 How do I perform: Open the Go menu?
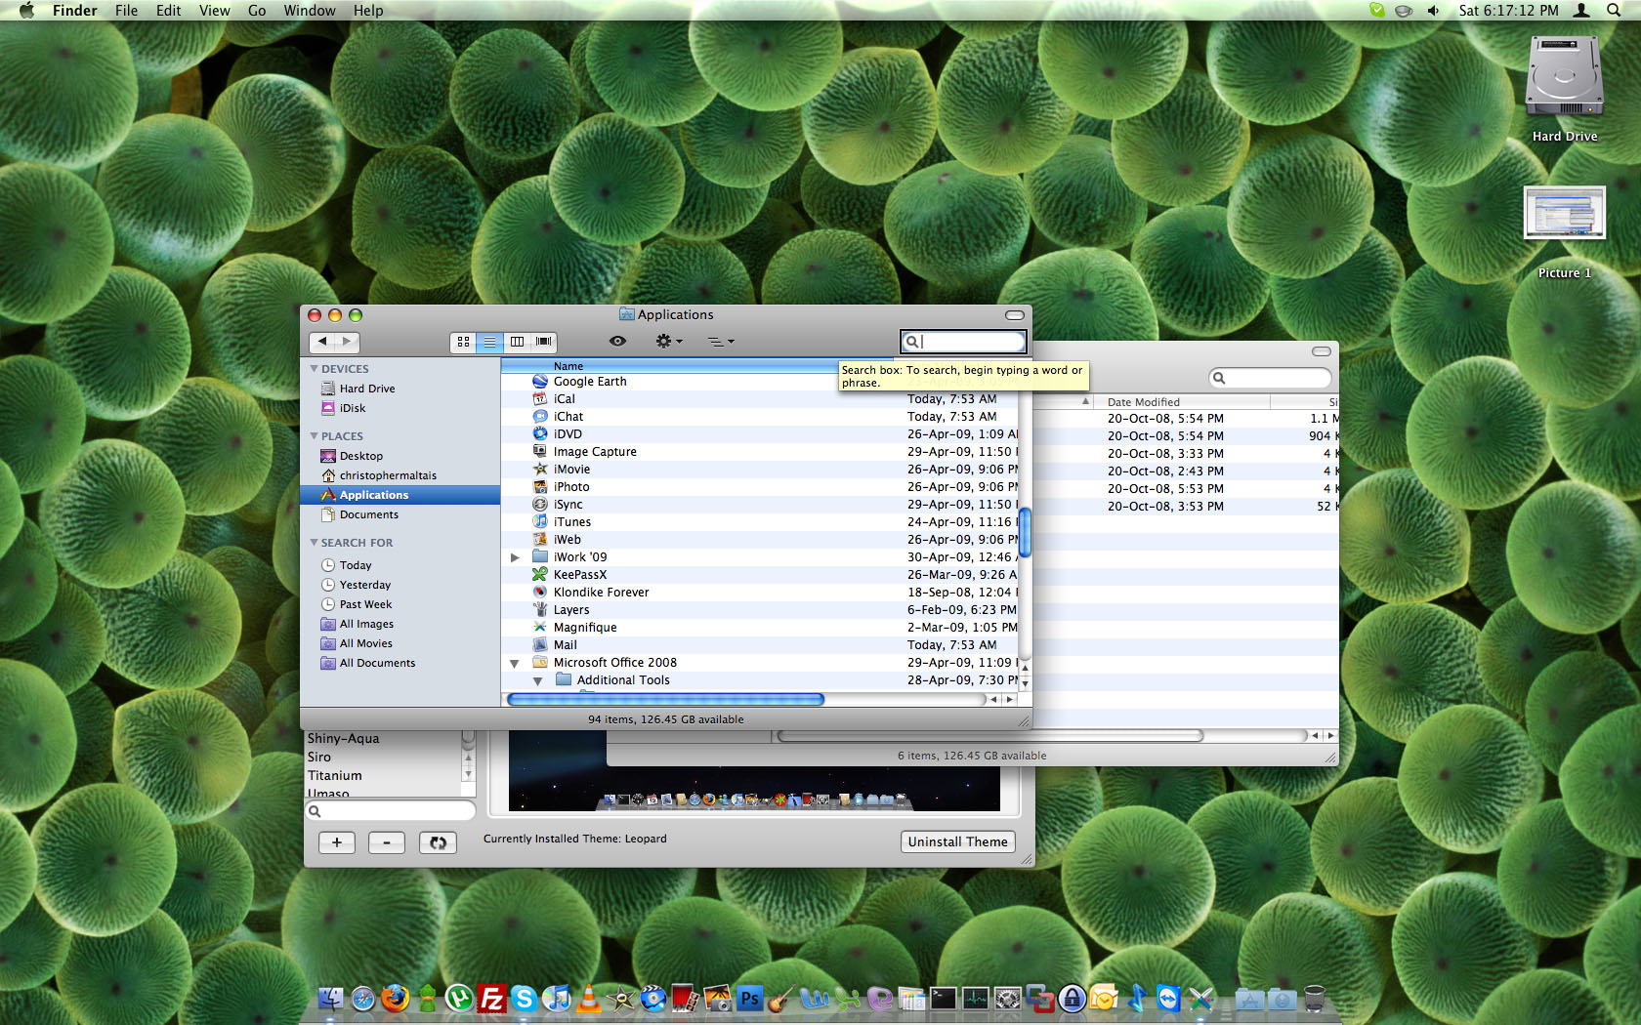pyautogui.click(x=256, y=11)
